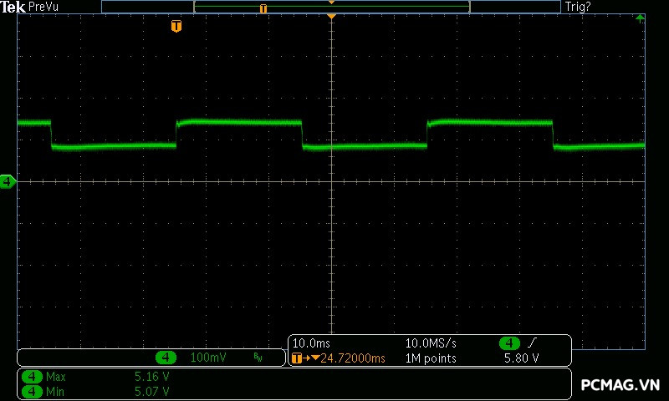
Task: Click the orange T trigger position marker
Action: (x=176, y=27)
